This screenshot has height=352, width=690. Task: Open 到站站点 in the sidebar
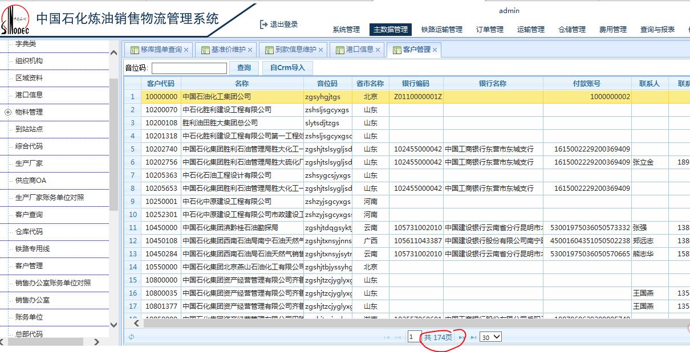point(29,129)
